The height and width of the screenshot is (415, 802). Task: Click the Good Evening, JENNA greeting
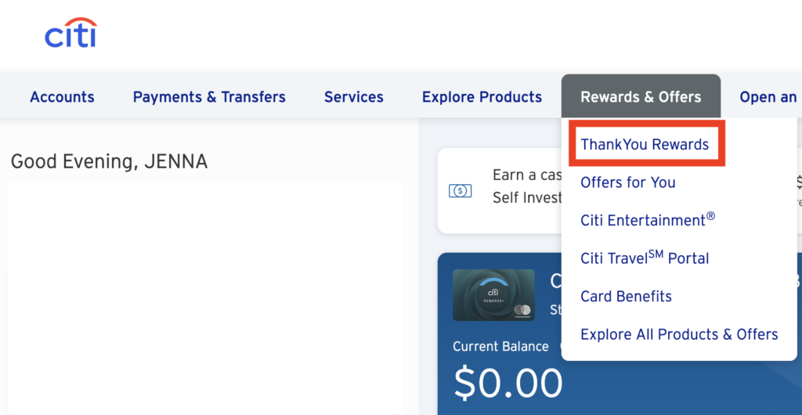coord(109,162)
